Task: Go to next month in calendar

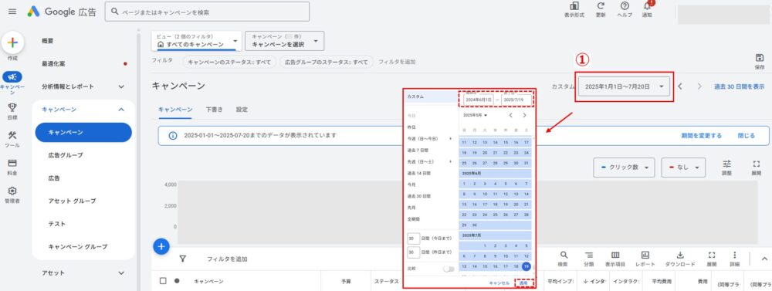Action: pyautogui.click(x=524, y=115)
